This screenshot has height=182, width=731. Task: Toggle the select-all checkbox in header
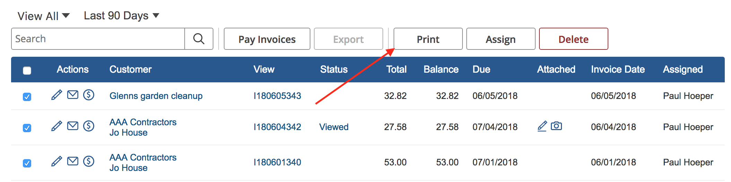pyautogui.click(x=27, y=71)
